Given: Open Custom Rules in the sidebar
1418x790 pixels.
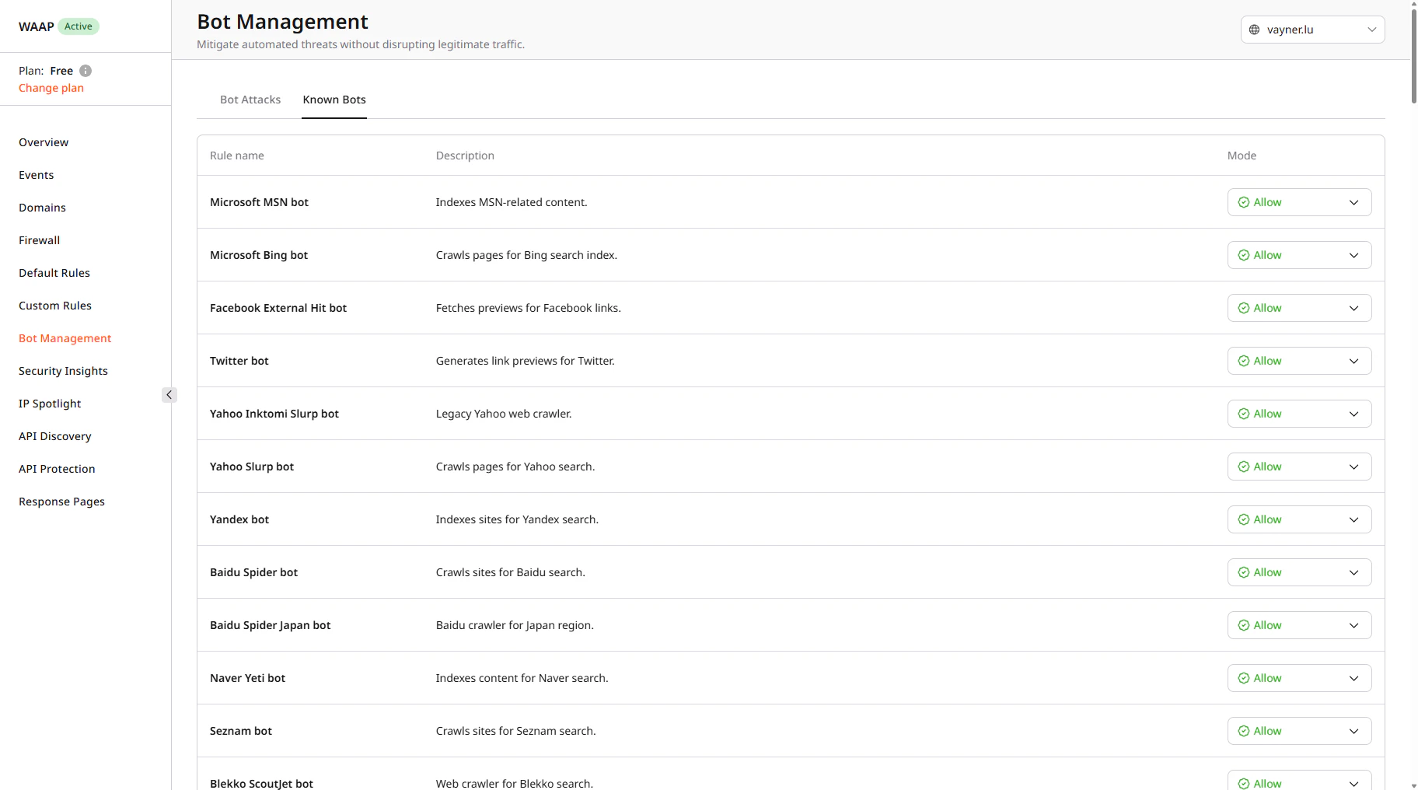Looking at the screenshot, I should (x=54, y=305).
